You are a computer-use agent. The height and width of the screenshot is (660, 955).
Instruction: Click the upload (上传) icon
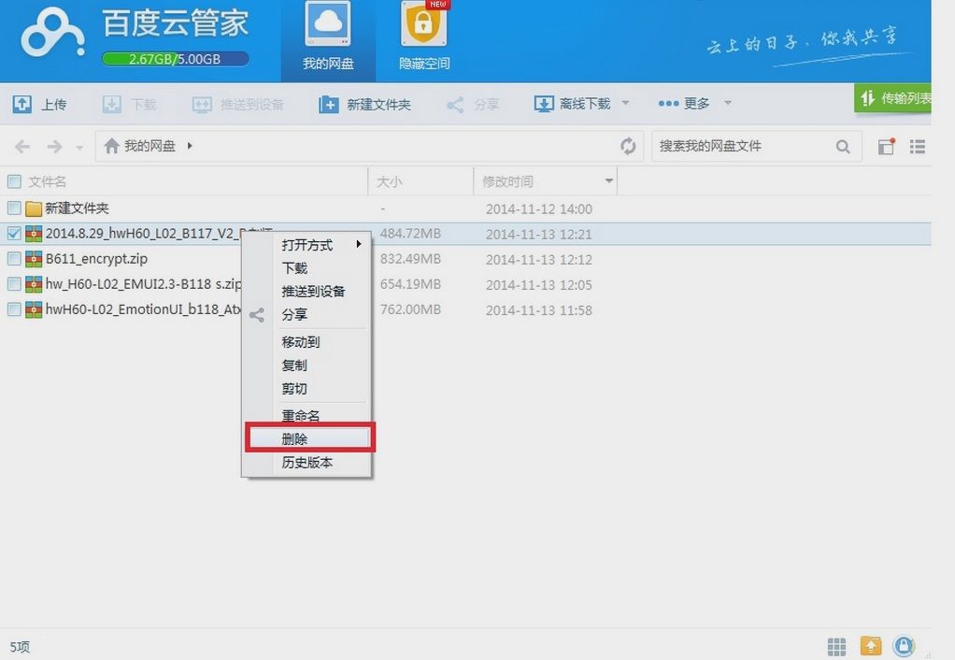point(22,104)
